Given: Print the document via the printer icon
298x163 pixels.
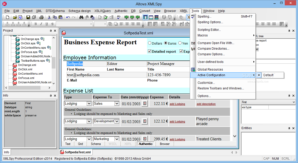Looking at the screenshot, I should point(42,18).
